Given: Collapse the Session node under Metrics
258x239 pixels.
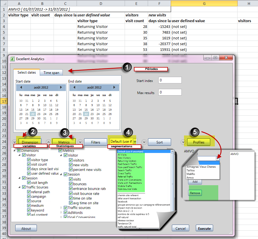Looking at the screenshot, I should tap(61, 174).
